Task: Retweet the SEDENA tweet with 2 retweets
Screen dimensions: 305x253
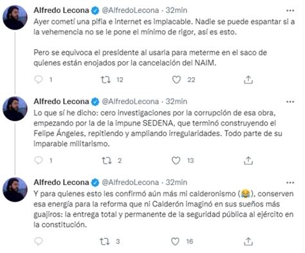Action: coord(106,161)
